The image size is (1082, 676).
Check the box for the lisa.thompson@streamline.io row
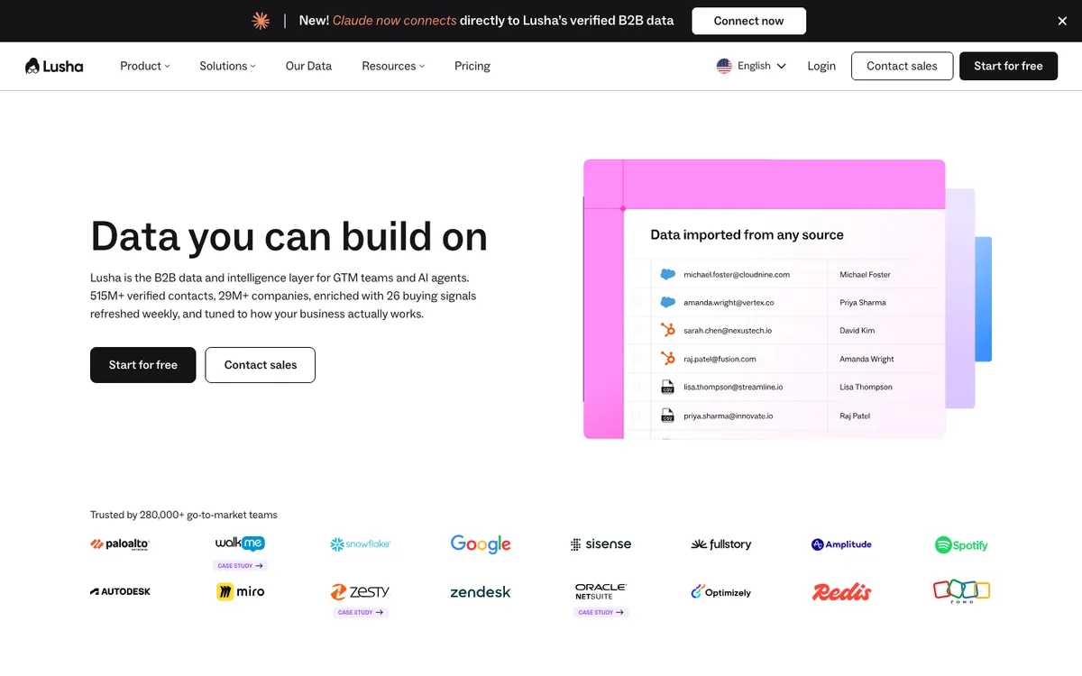pyautogui.click(x=637, y=387)
